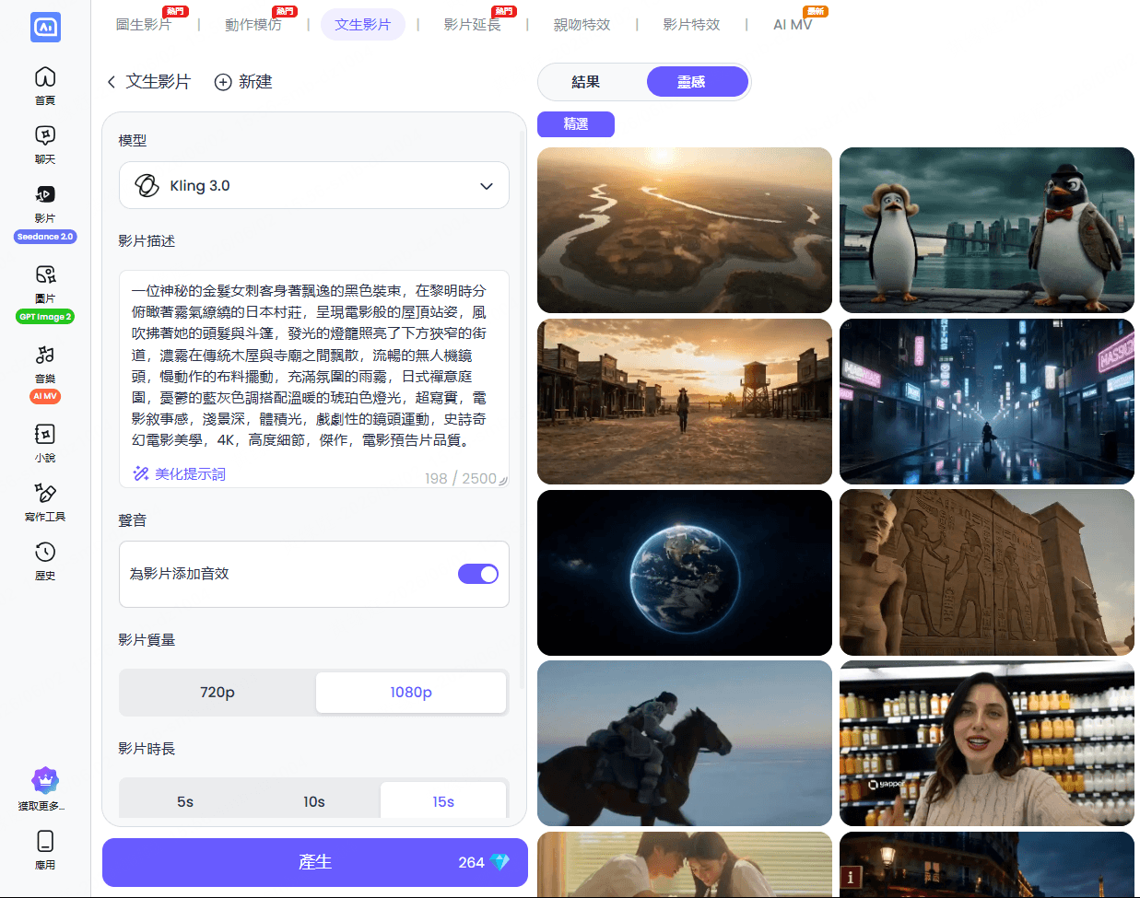This screenshot has height=898, width=1140.
Task: Open the 音樂 music sidebar icon
Action: 45,355
